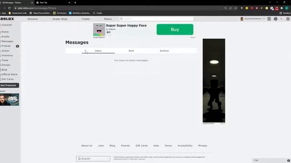
Task: Click the share icon in the address bar
Action: pyautogui.click(x=231, y=8)
